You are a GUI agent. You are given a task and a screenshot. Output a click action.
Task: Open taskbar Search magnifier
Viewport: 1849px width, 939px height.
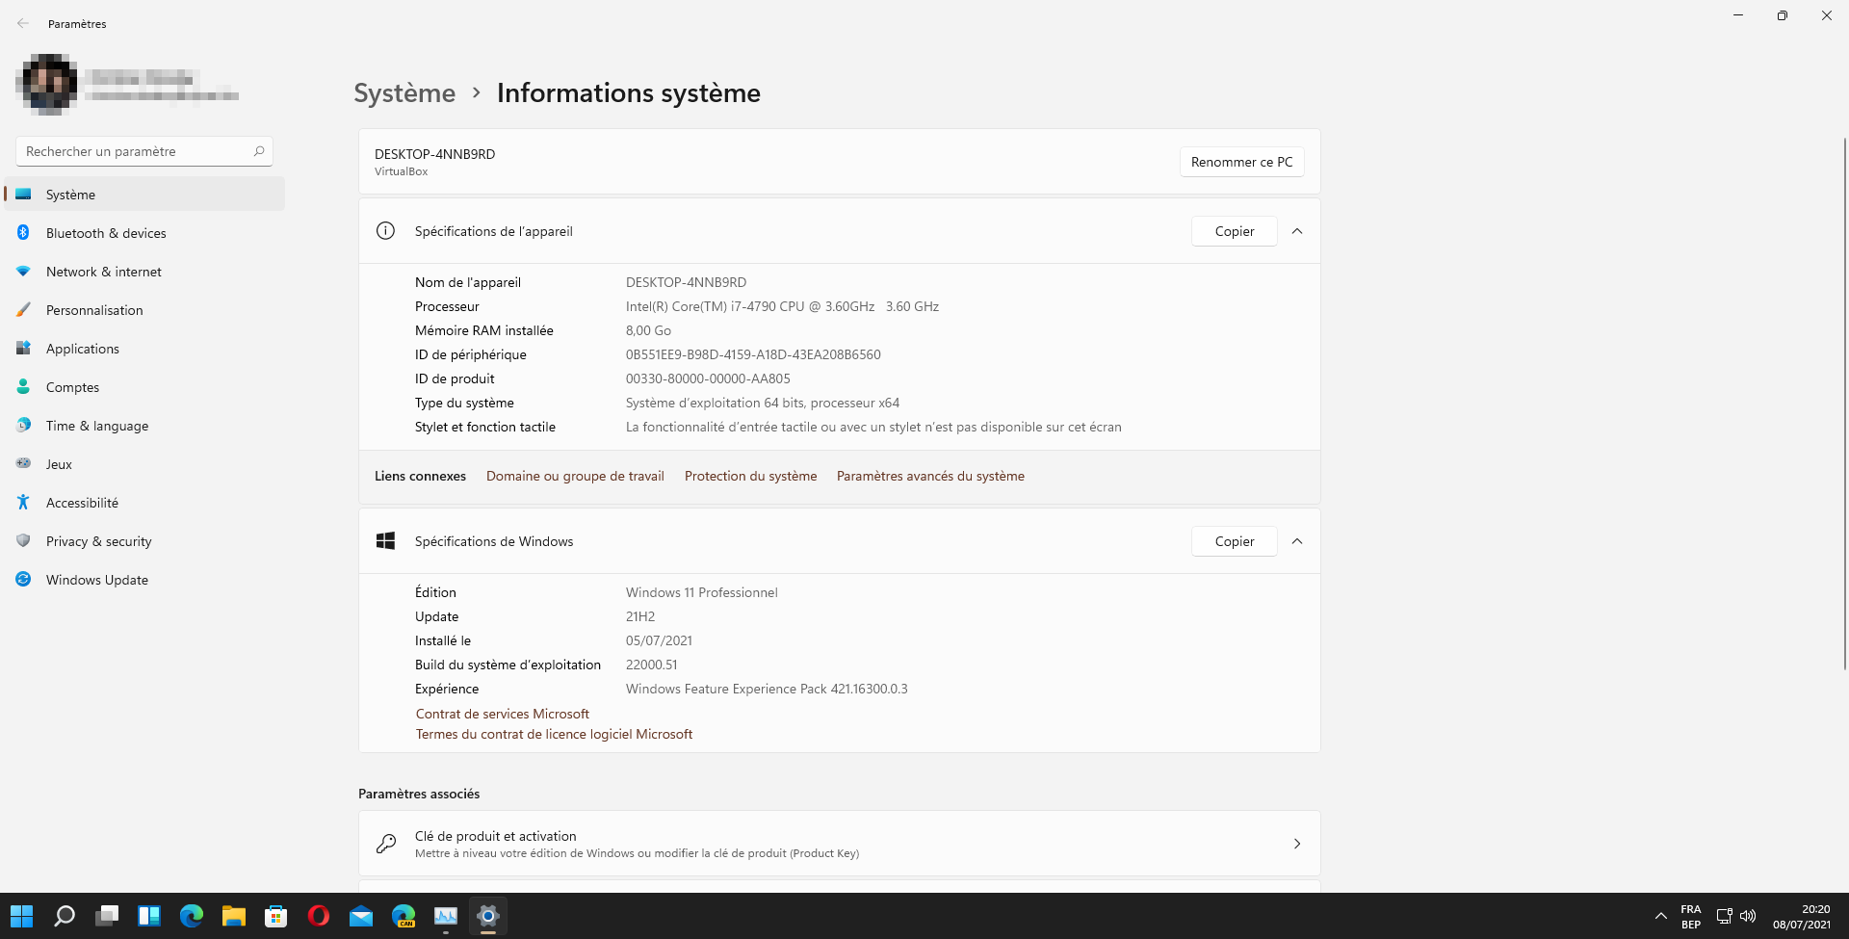pos(65,916)
